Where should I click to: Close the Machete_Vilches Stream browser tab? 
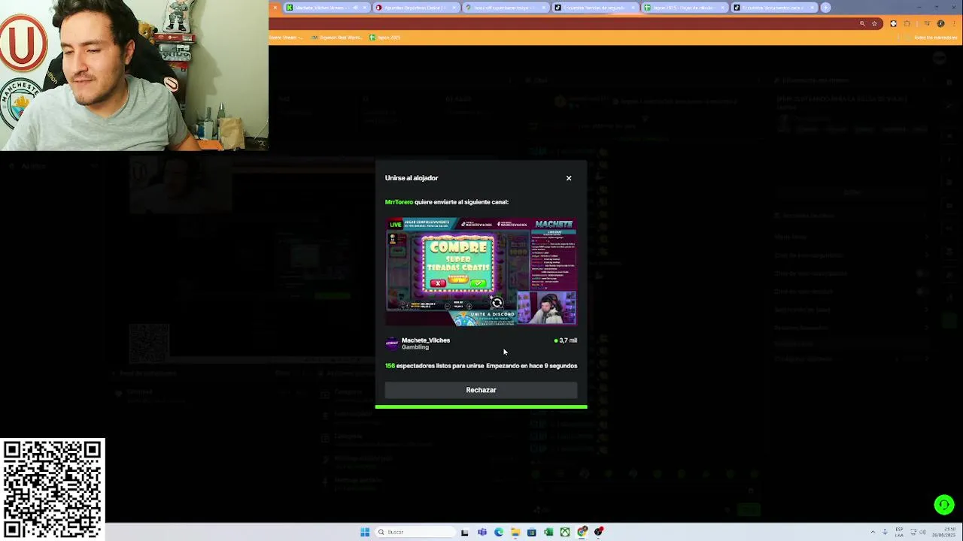[365, 8]
